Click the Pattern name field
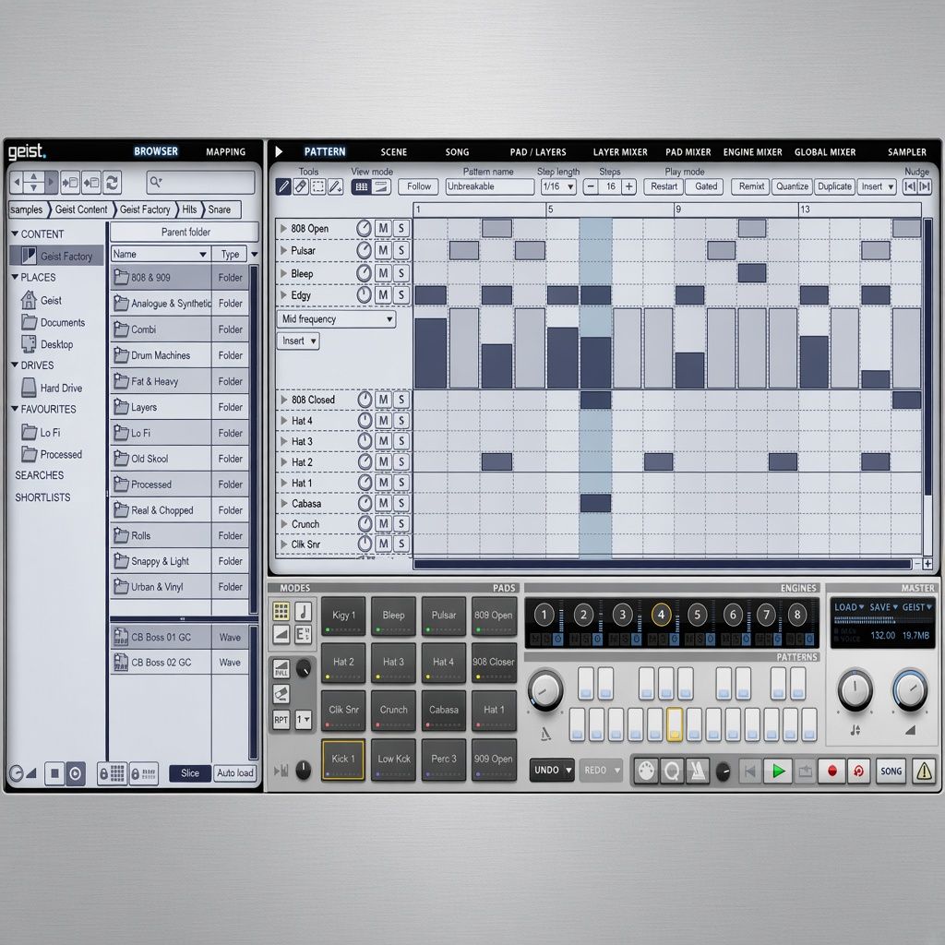The height and width of the screenshot is (945, 945). pyautogui.click(x=490, y=186)
